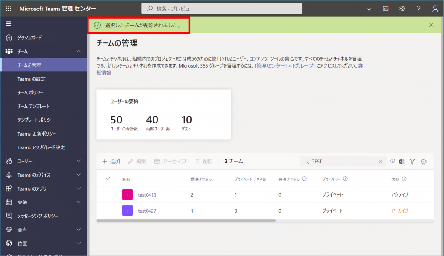
Task: Toggle the select-all checkmark in table header
Action: (x=108, y=178)
